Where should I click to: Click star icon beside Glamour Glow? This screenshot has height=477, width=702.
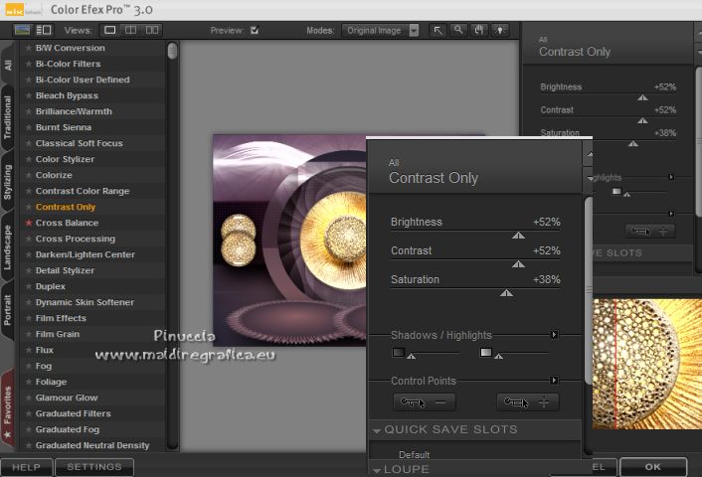(28, 397)
